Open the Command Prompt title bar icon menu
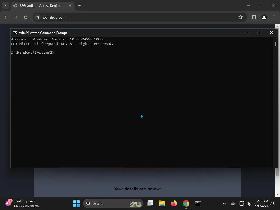 15,33
